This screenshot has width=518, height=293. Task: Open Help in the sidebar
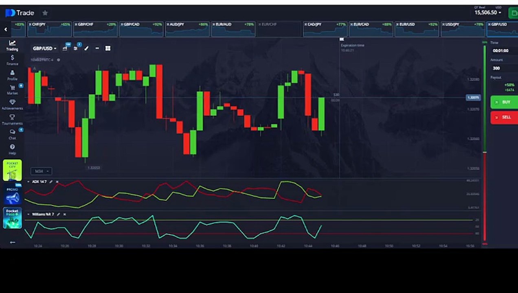[x=12, y=149]
